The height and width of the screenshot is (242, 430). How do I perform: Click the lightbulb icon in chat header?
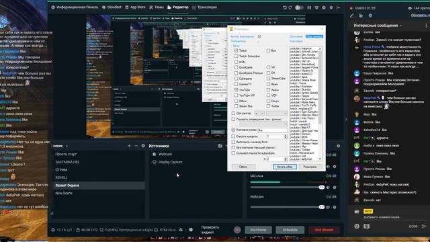click(x=370, y=15)
